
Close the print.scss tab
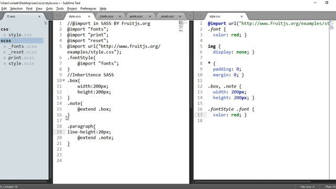150,16
